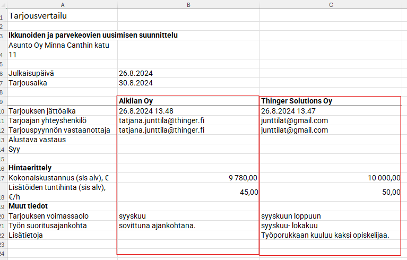Image resolution: width=407 pixels, height=260 pixels.
Task: Select the 'syyskuun loppuun' cell
Action: [331, 216]
